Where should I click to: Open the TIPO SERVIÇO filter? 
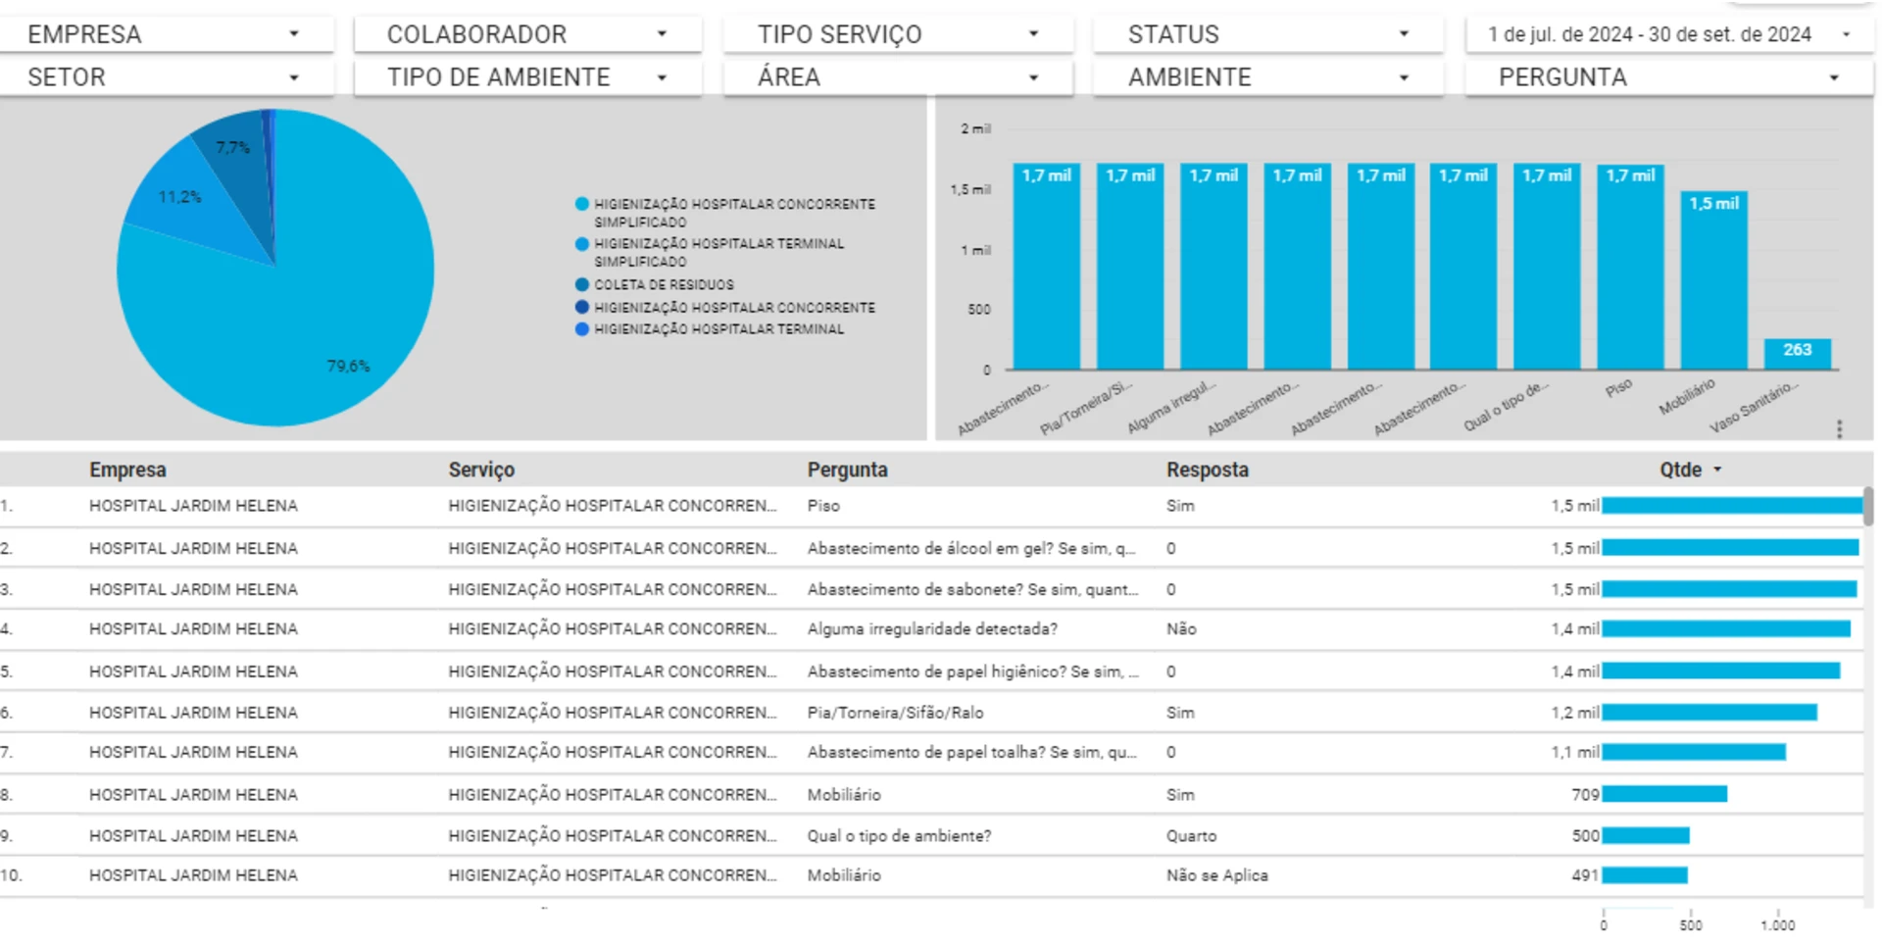pyautogui.click(x=897, y=34)
